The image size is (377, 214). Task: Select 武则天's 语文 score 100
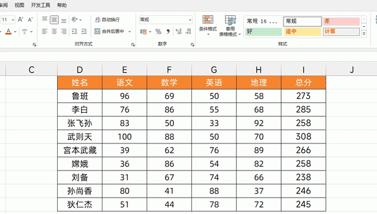tap(124, 137)
